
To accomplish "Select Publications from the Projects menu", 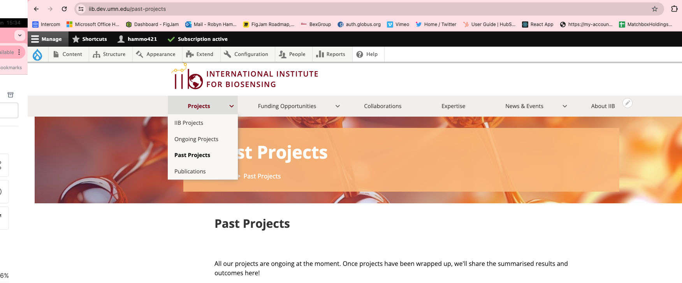I will (x=190, y=171).
